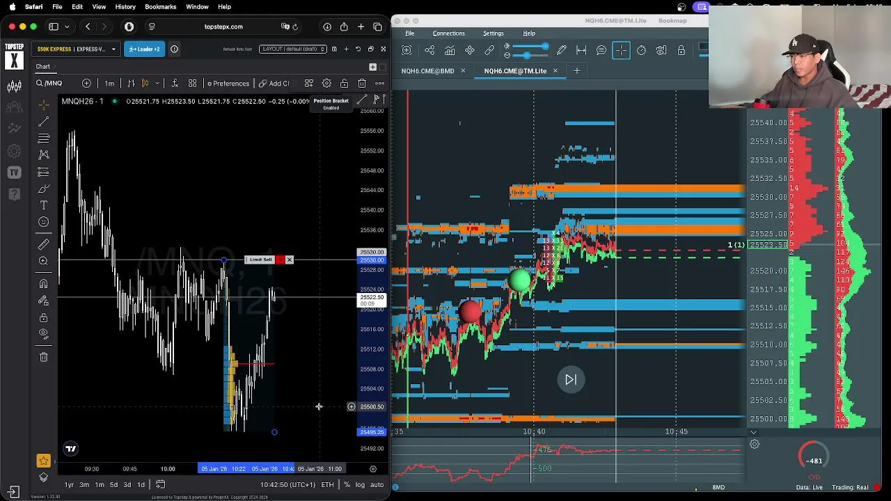The height and width of the screenshot is (501, 891).
Task: Select the text annotation tool
Action: coord(44,205)
